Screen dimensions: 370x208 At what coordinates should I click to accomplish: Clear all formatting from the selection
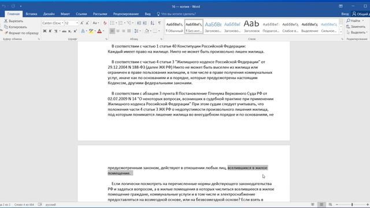[105, 23]
